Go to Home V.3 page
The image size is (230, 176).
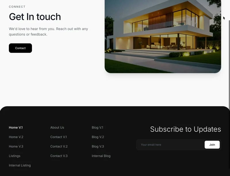[x=16, y=146]
